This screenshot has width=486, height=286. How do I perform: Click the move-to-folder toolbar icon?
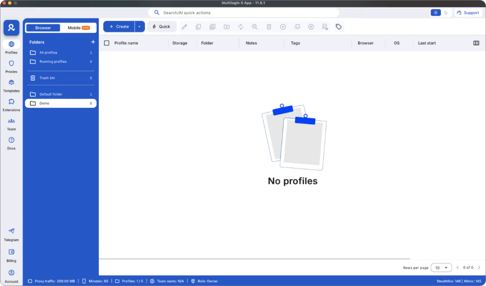[226, 27]
